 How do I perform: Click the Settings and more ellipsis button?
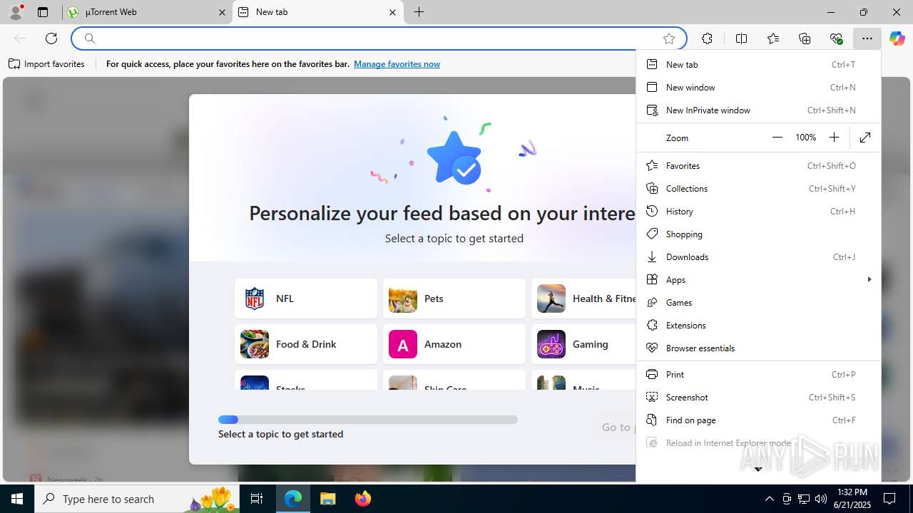867,38
